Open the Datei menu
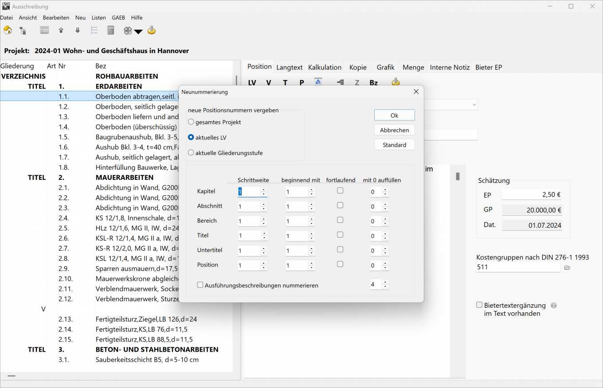This screenshot has height=388, width=603. click(7, 18)
